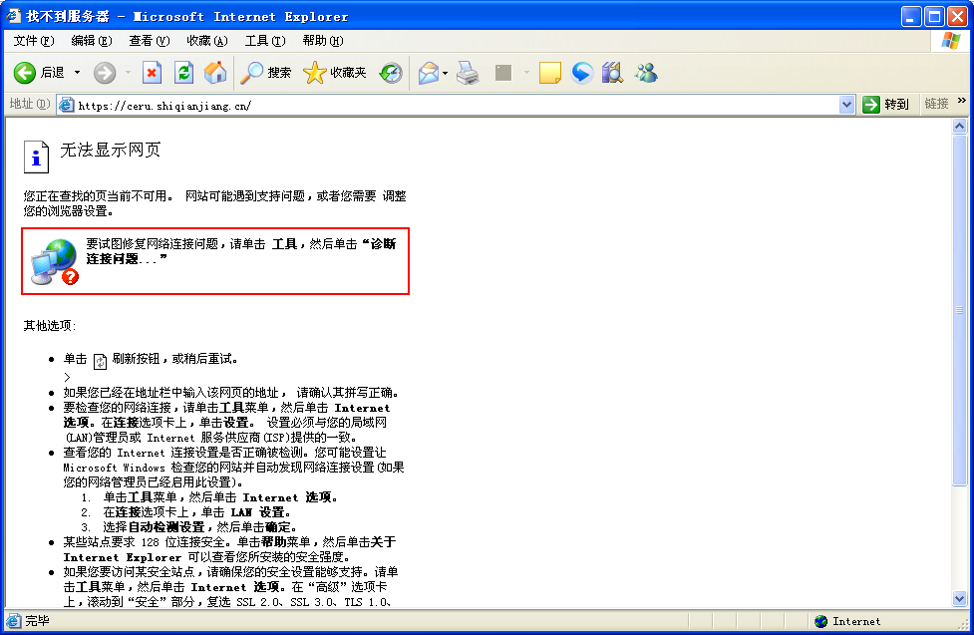Go to Home page icon
974x635 pixels.
215,73
